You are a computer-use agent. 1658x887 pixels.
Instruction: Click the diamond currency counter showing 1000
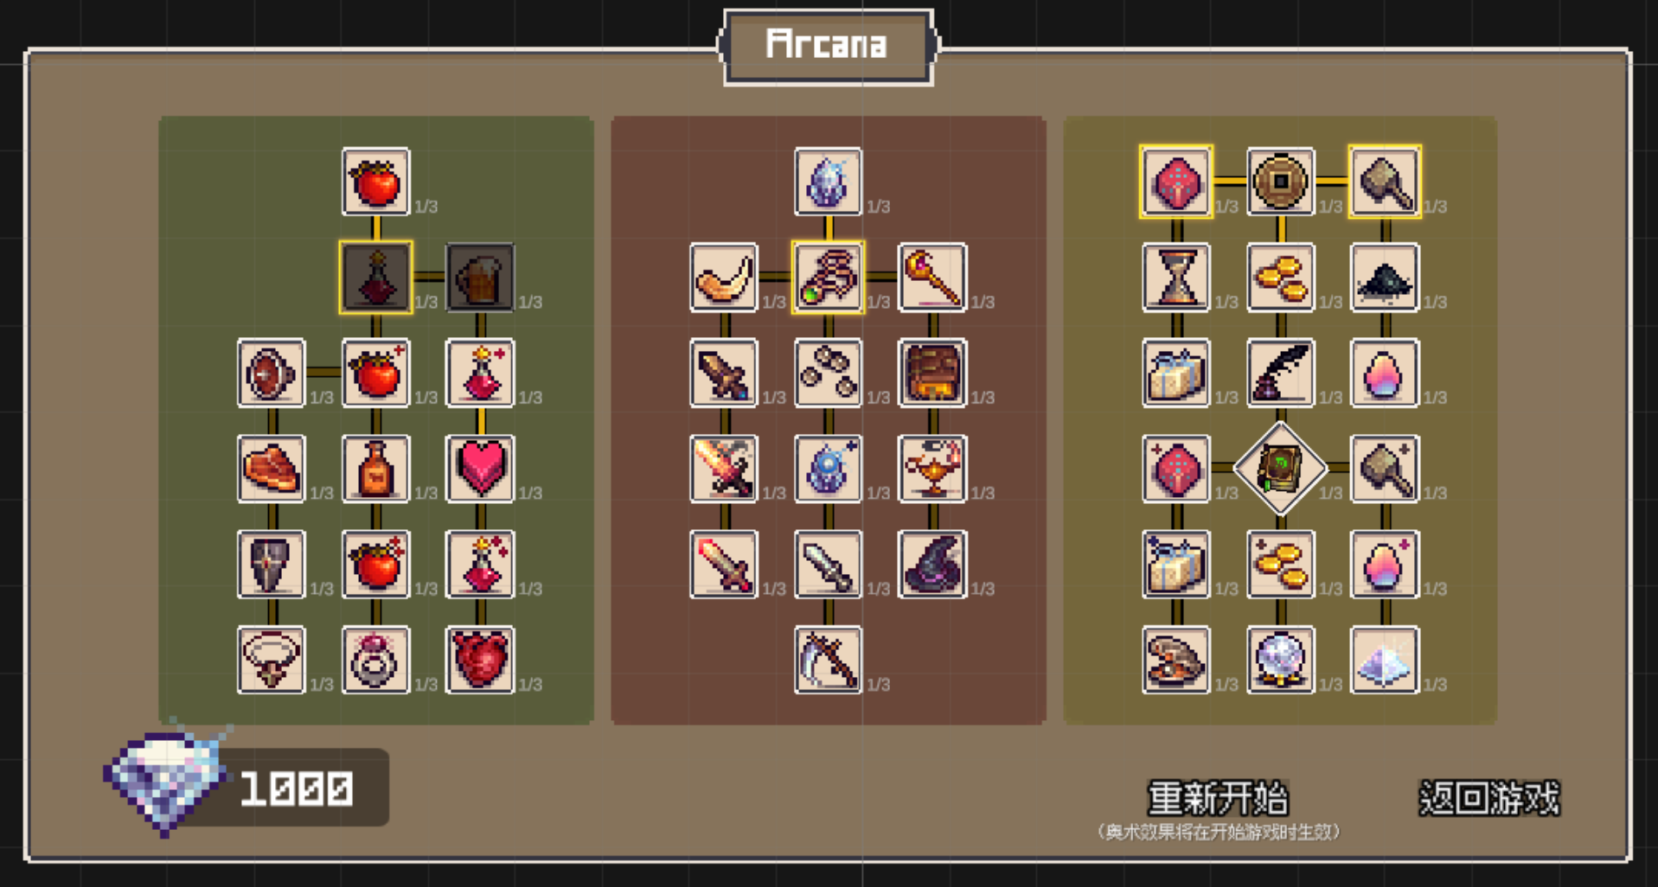pos(246,785)
